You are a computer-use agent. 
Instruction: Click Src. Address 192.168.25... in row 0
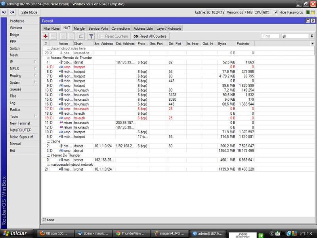point(104,160)
